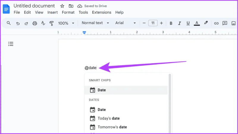Open the File menu

17,12
